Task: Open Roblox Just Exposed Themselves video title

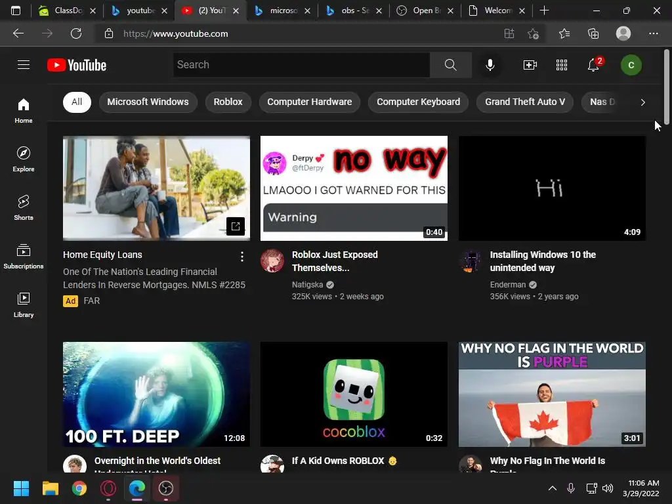Action: [x=335, y=261]
